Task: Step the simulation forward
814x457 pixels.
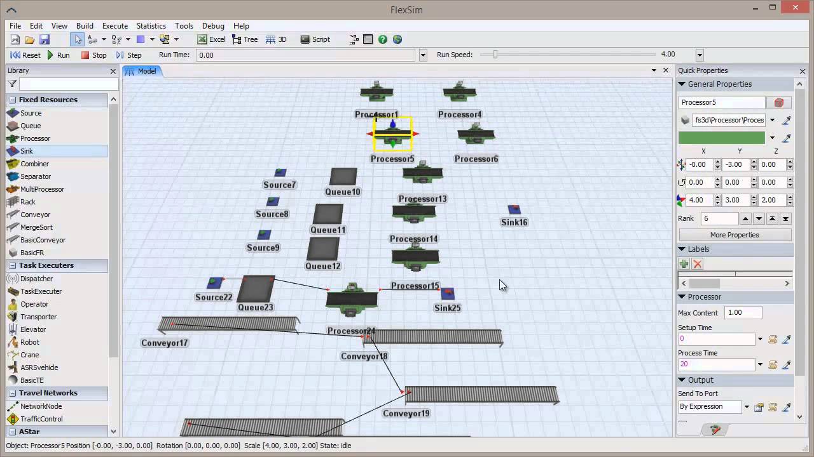Action: (x=128, y=55)
